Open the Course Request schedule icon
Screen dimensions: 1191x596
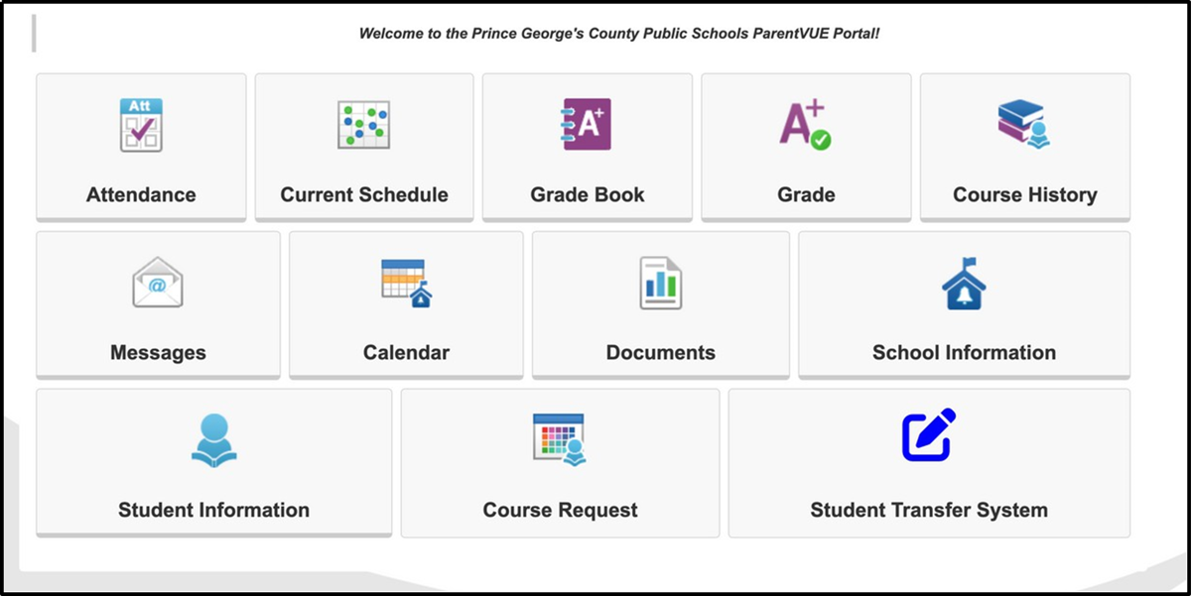[x=559, y=439]
